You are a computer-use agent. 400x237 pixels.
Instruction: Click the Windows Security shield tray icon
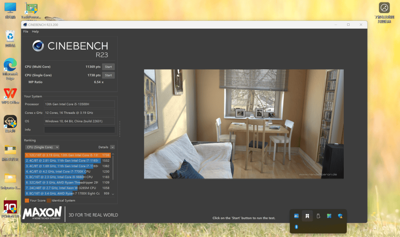click(340, 216)
